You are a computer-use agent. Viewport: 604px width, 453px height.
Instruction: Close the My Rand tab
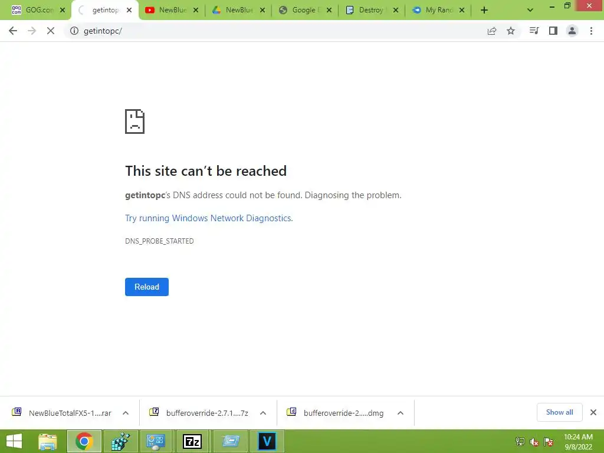pyautogui.click(x=462, y=10)
